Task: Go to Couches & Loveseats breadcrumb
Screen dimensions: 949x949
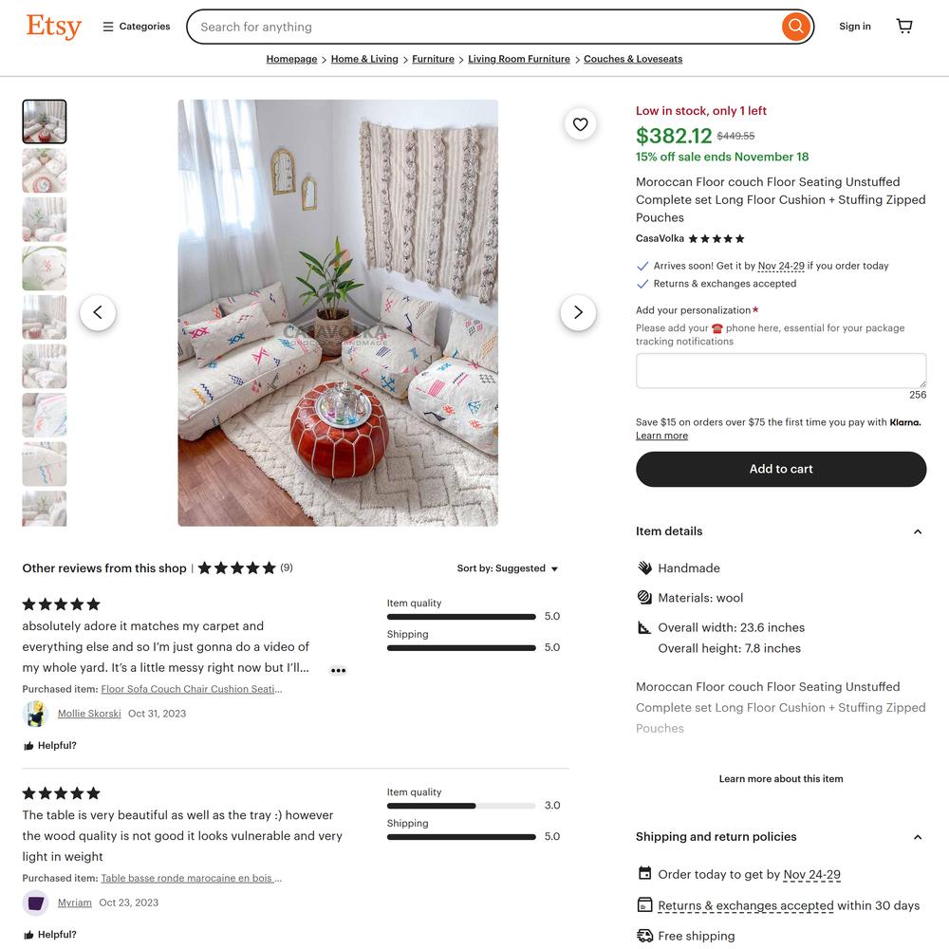Action: (632, 59)
